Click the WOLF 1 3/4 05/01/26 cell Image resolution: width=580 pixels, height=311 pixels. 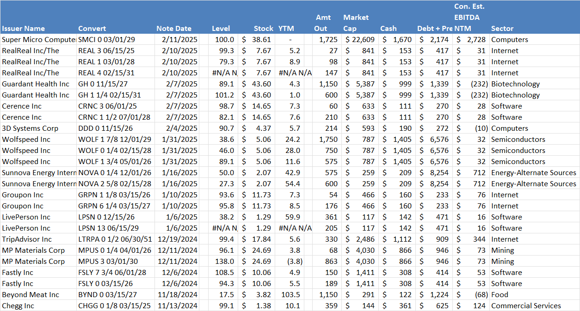point(115,162)
